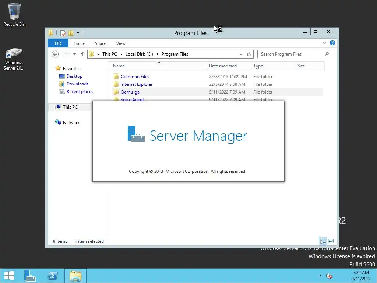Click the Common Files folder icon
This screenshot has width=377, height=283.
(x=116, y=77)
